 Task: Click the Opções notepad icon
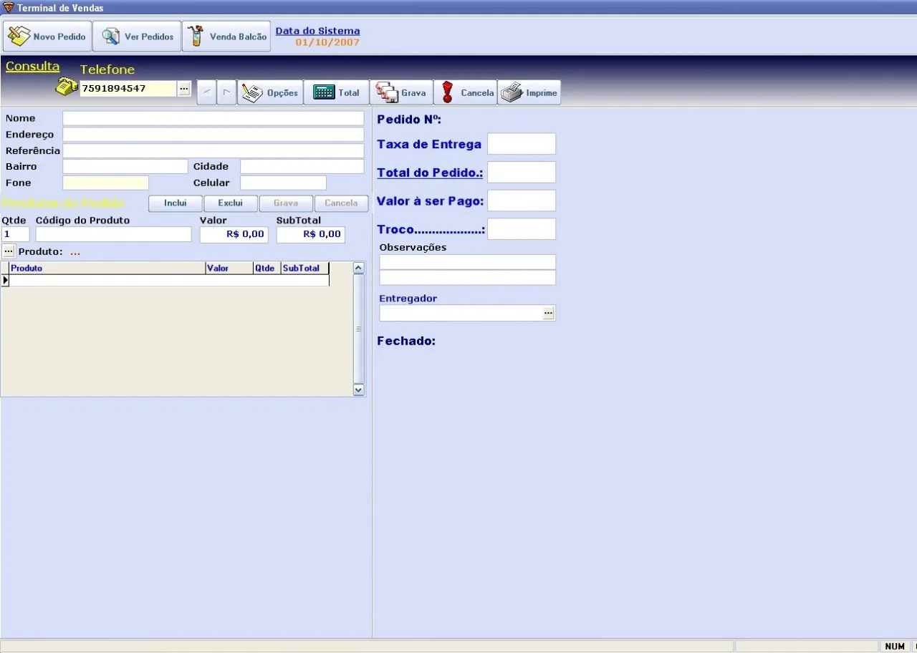click(x=252, y=92)
